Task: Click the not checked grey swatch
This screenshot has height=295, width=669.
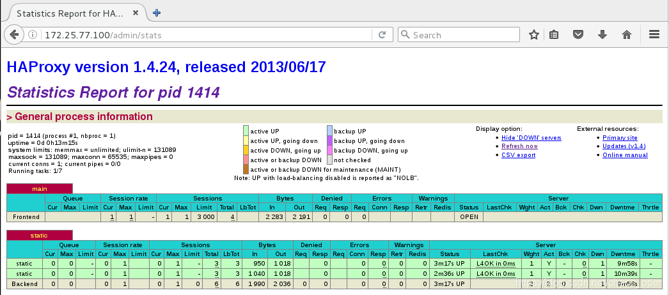Action: point(329,160)
